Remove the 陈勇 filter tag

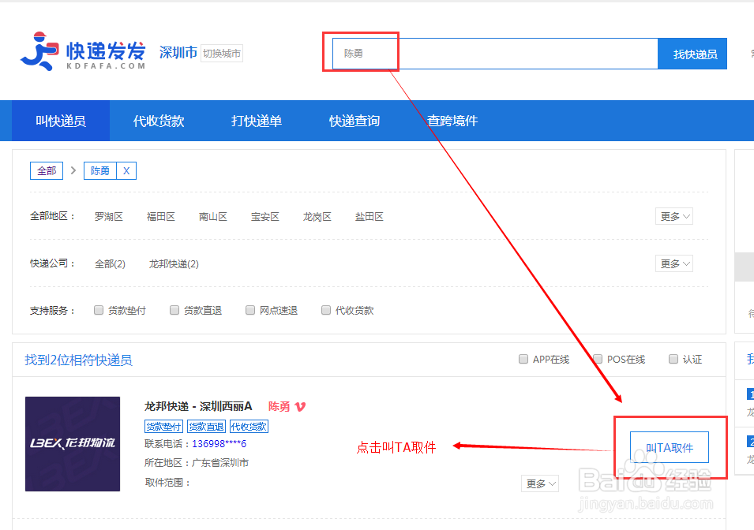tap(129, 170)
